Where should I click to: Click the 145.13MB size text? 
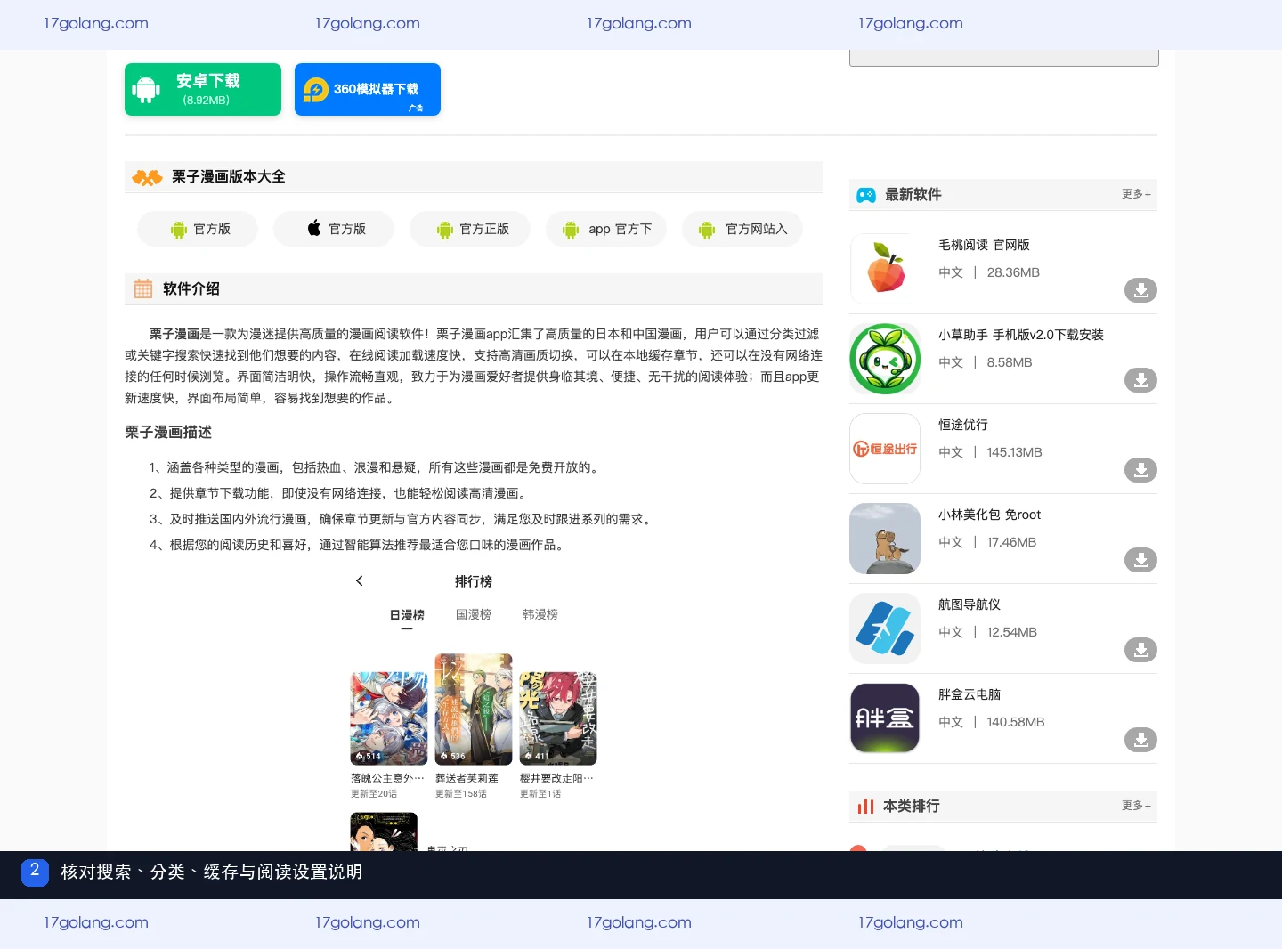coord(1014,452)
